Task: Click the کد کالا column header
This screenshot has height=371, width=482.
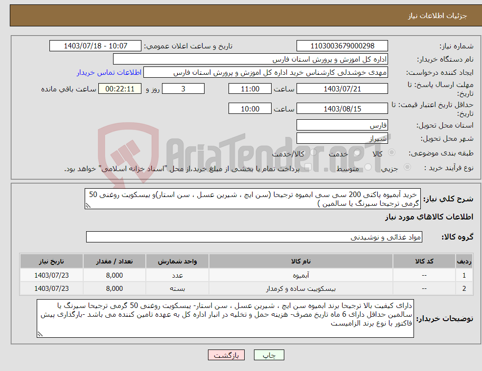Action: pos(424,262)
